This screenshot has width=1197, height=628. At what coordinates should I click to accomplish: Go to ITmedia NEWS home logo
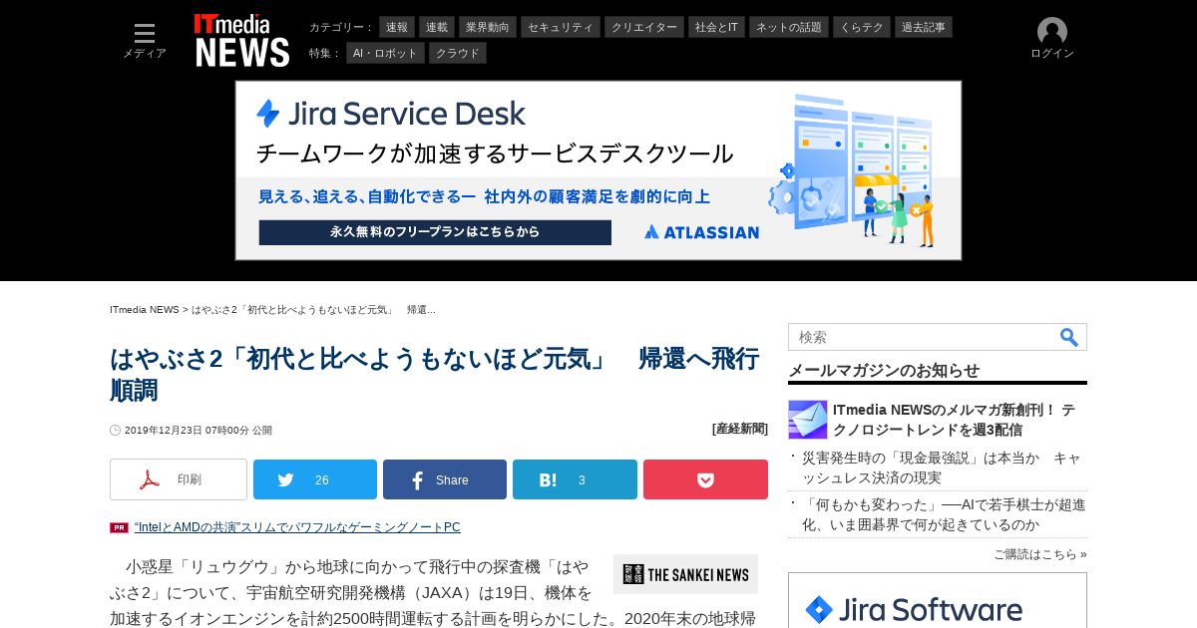242,40
